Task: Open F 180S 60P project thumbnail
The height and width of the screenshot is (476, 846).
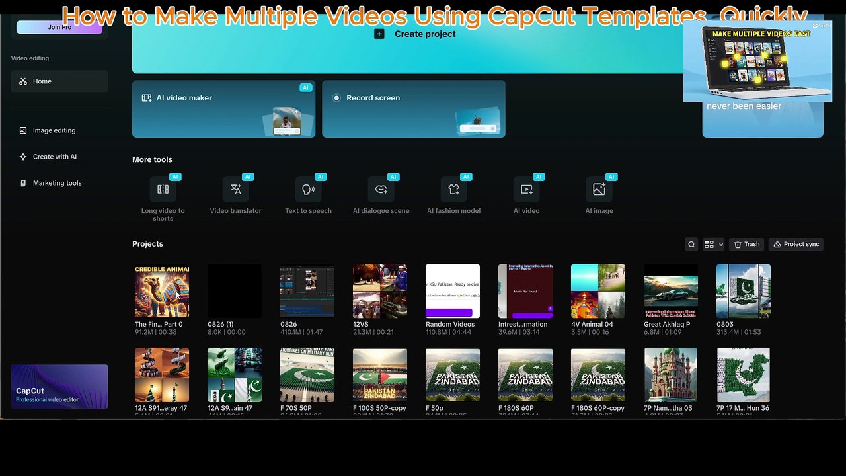Action: [x=525, y=375]
